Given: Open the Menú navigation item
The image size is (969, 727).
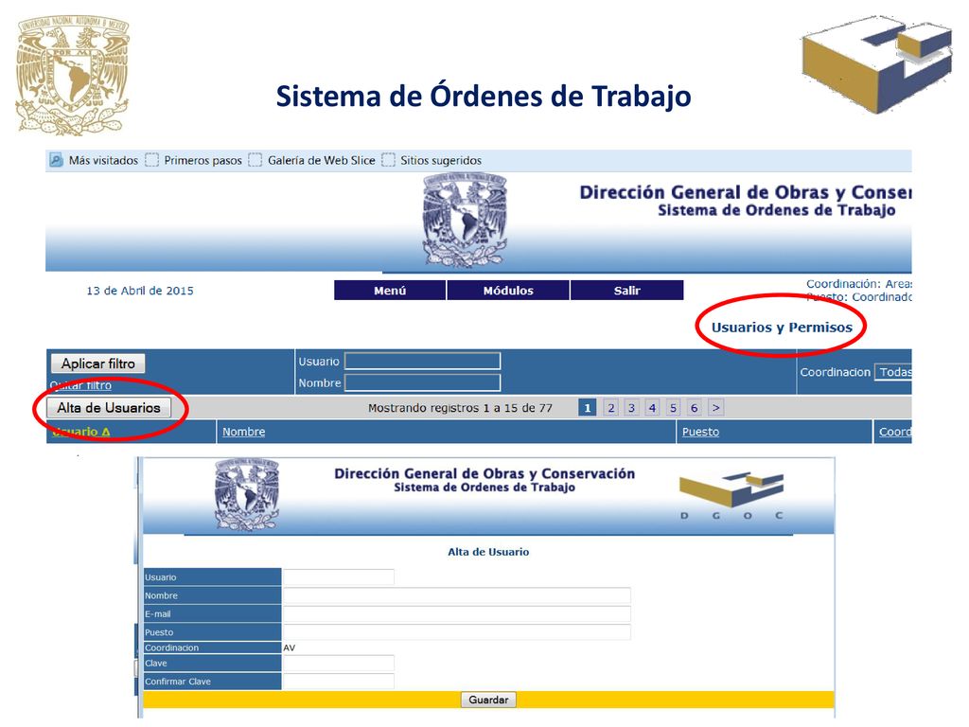Looking at the screenshot, I should 390,291.
